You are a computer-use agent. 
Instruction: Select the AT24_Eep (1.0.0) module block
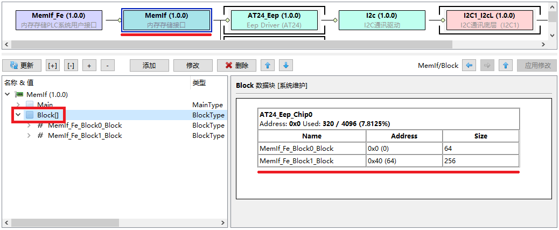tap(274, 20)
